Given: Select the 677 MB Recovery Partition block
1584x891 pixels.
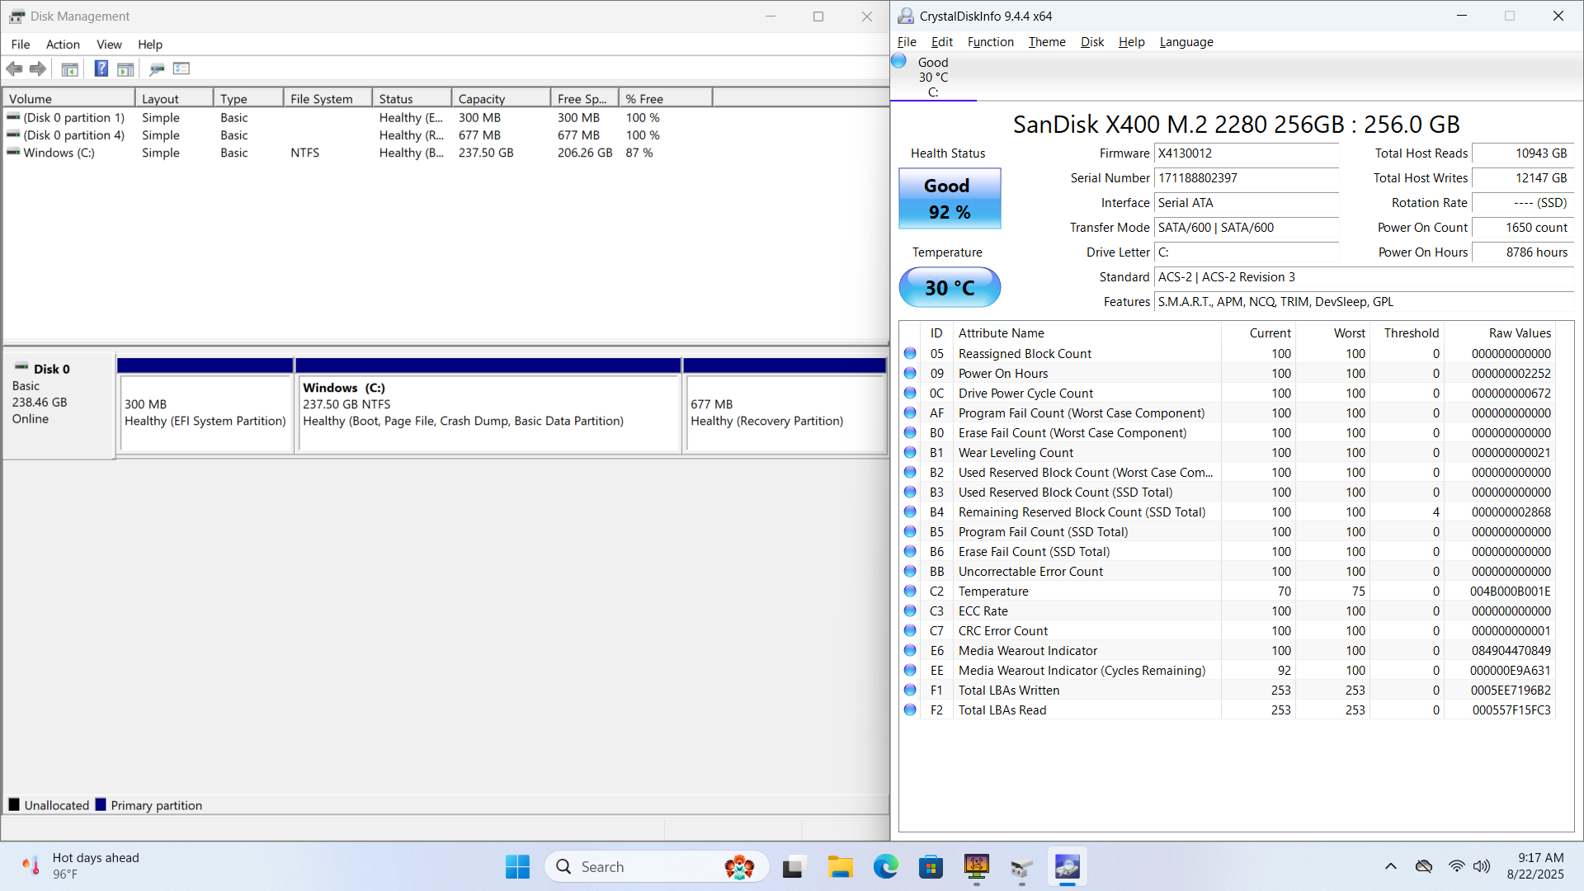Looking at the screenshot, I should (785, 406).
